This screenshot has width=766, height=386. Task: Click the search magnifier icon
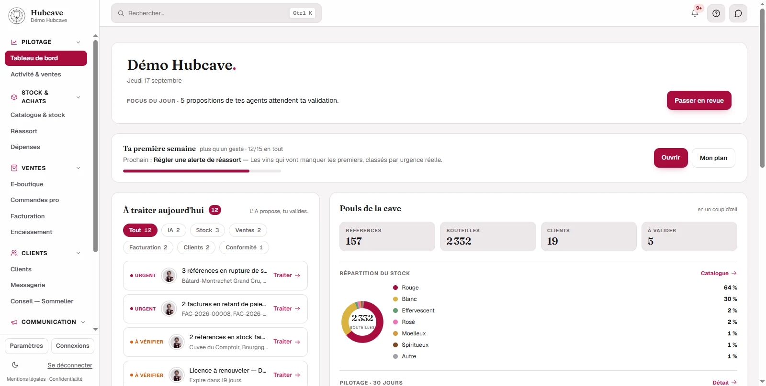click(121, 13)
